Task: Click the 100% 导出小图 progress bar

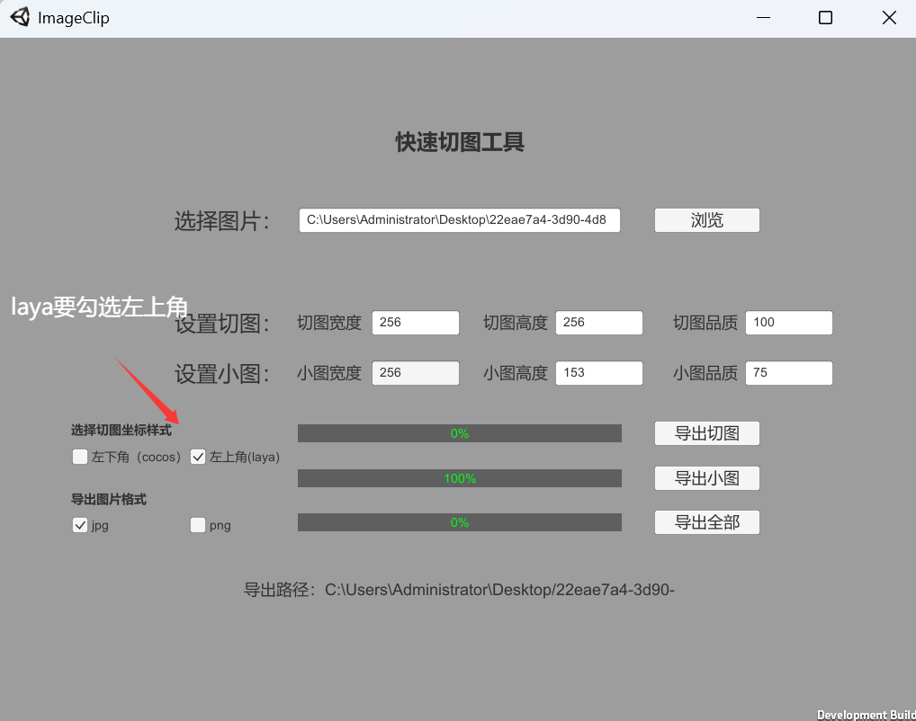Action: [459, 478]
